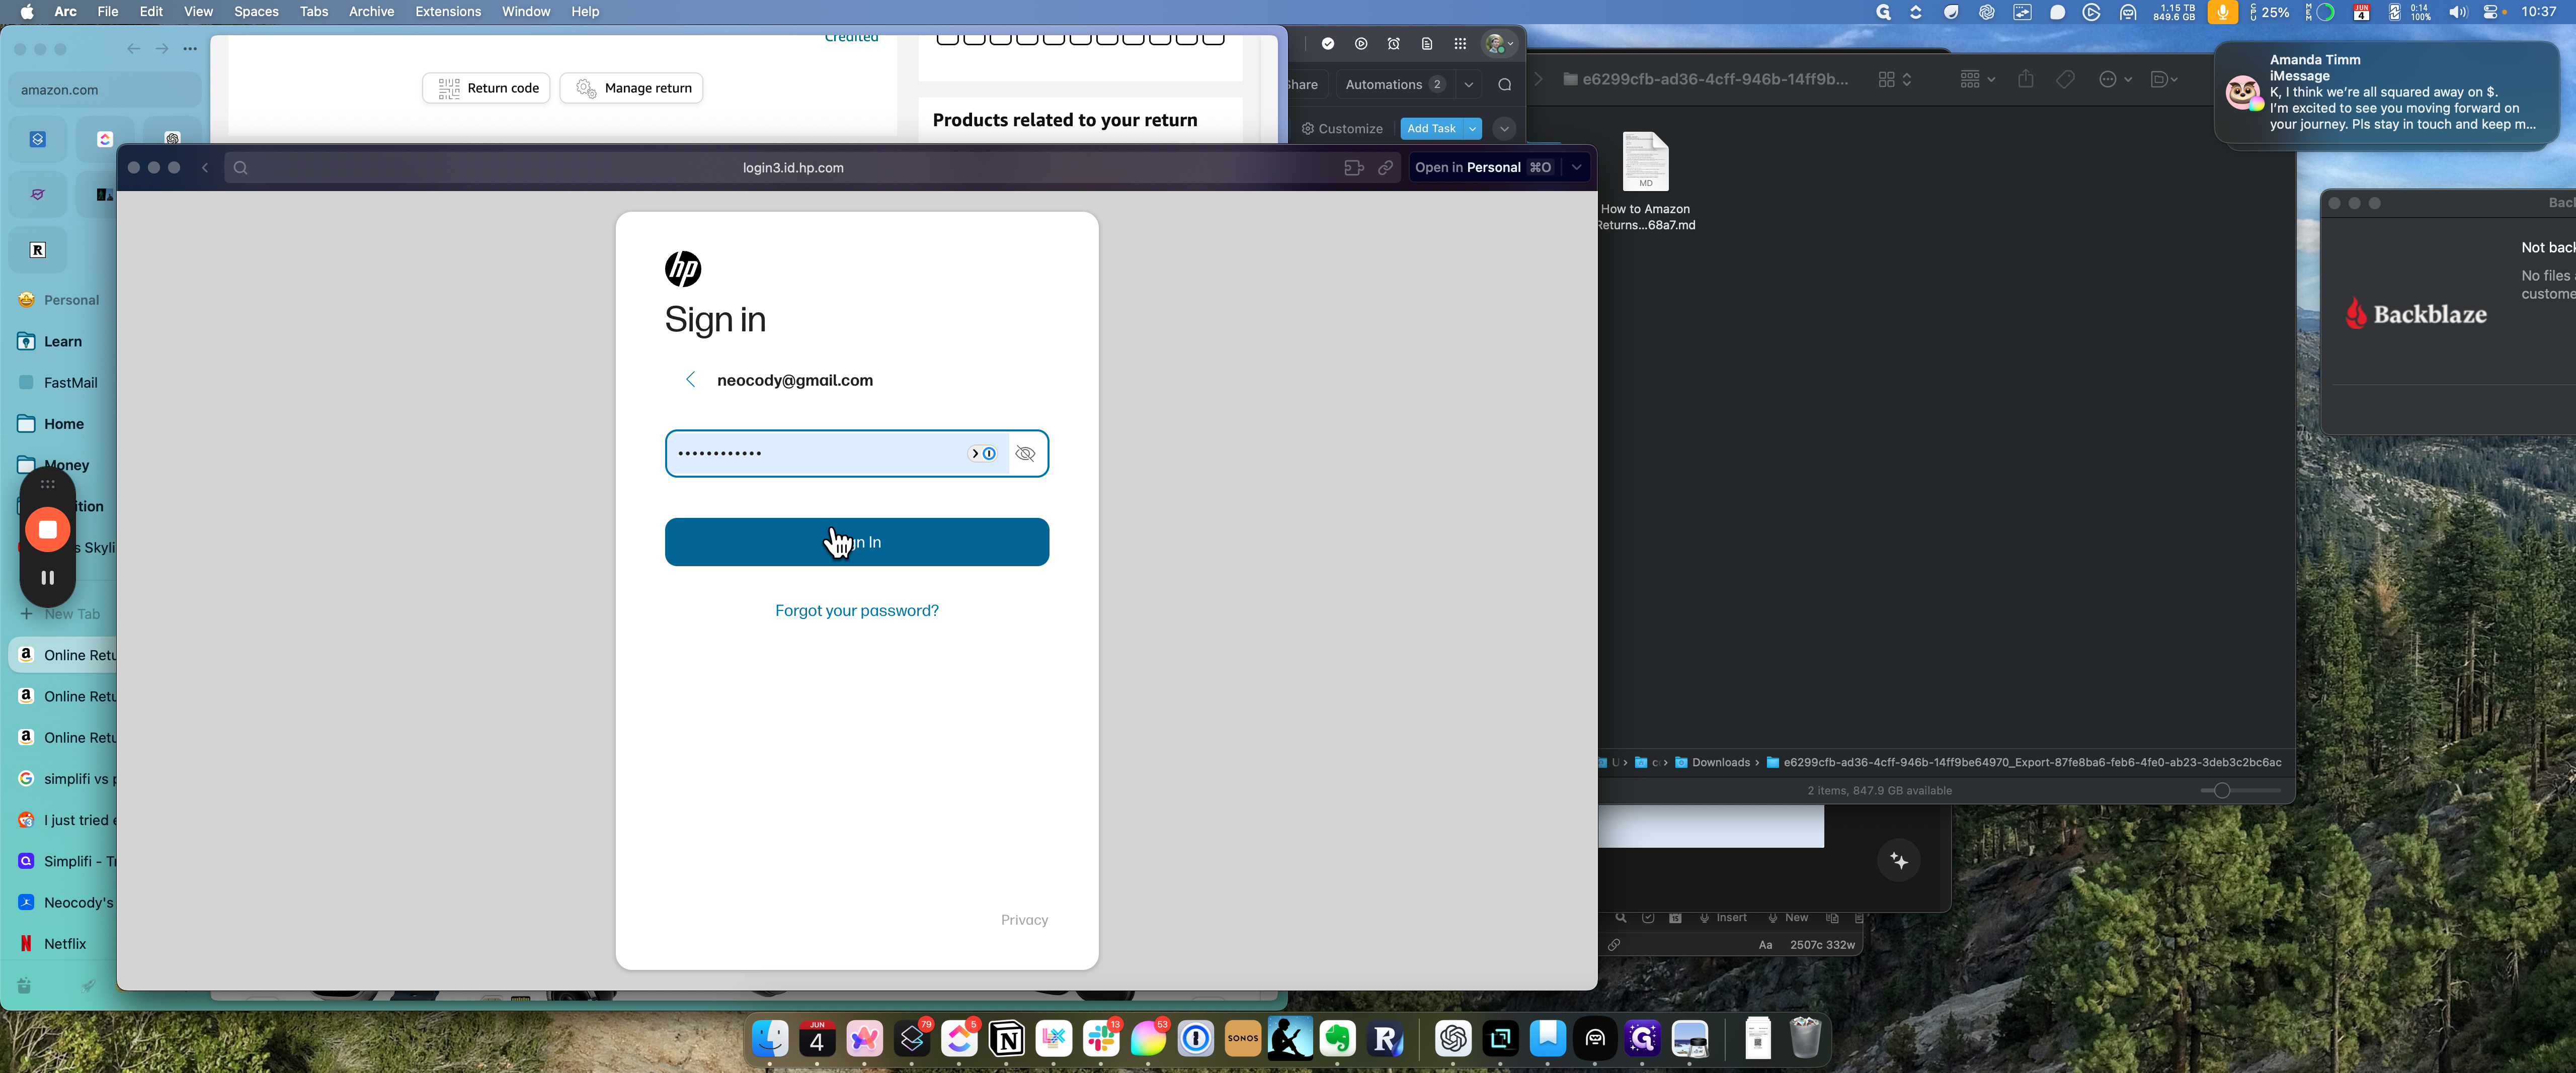The image size is (2576, 1073).
Task: Open the more actions ellipsis menu in Finder
Action: (x=2115, y=80)
